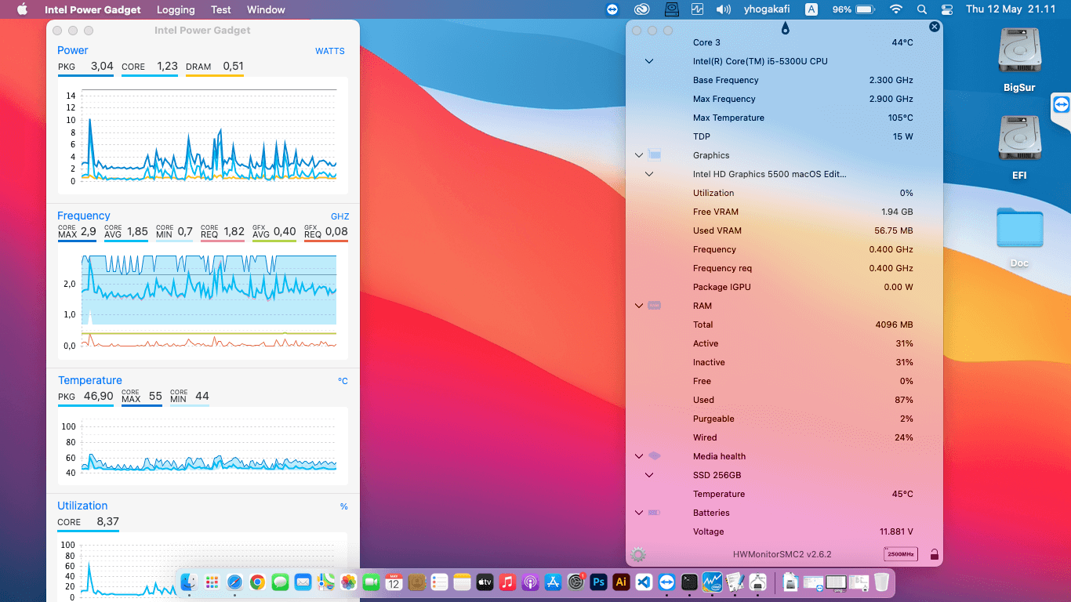Collapse Intel HD Graphics 5500 subsection
1071x602 pixels.
tap(648, 174)
